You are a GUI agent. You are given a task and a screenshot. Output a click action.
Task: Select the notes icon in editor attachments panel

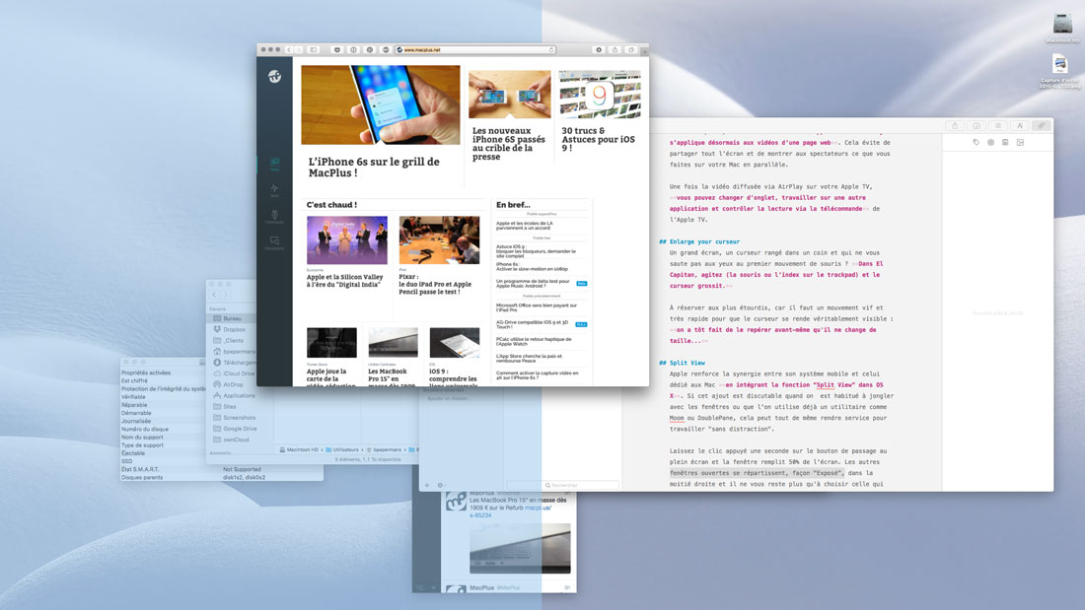(1005, 143)
